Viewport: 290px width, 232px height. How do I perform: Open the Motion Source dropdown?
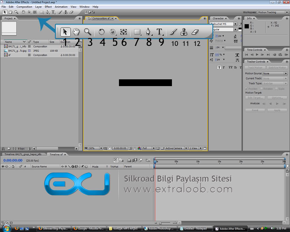275,73
